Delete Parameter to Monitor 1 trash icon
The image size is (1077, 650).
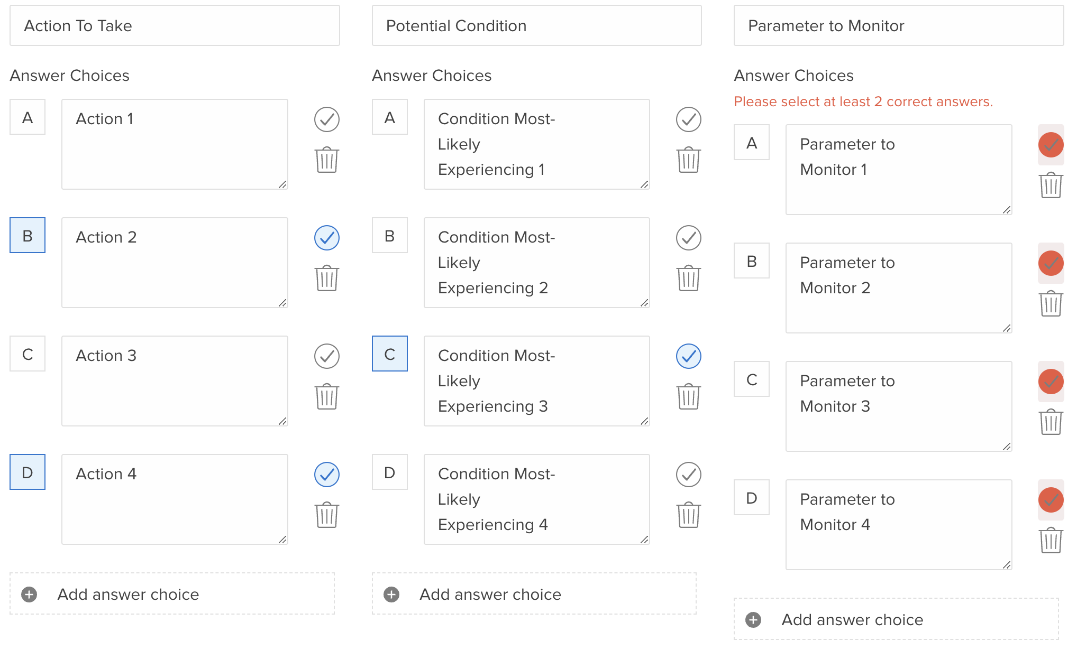click(1051, 185)
